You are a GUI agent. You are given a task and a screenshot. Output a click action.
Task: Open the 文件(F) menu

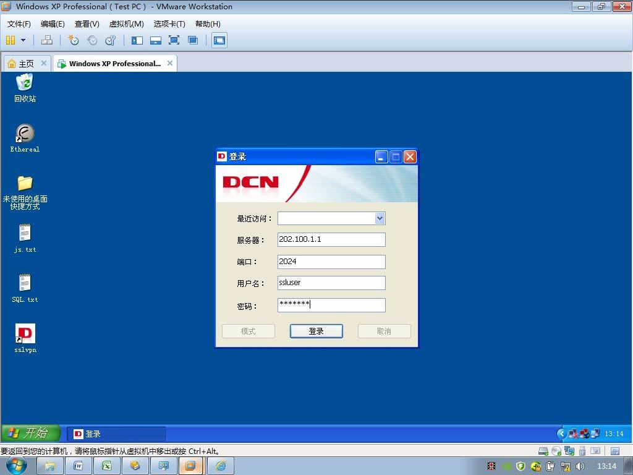click(x=19, y=24)
